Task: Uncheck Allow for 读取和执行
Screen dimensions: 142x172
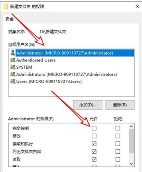Action: [x=94, y=144]
